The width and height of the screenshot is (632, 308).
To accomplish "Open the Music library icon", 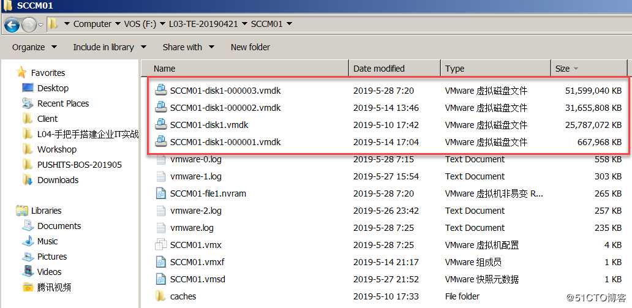I will [28, 241].
